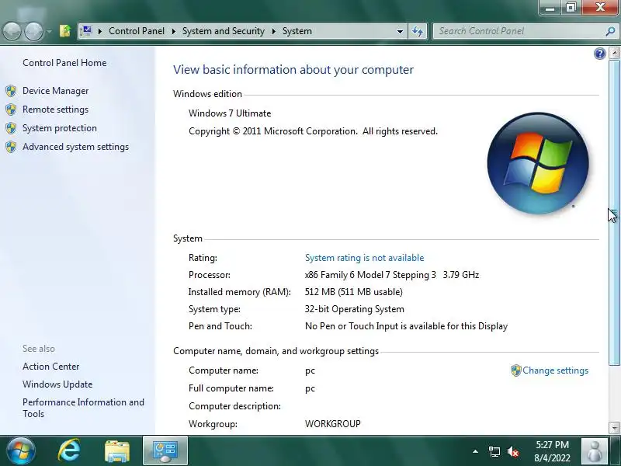Open Change settings for computer name
The height and width of the screenshot is (466, 621).
(555, 370)
